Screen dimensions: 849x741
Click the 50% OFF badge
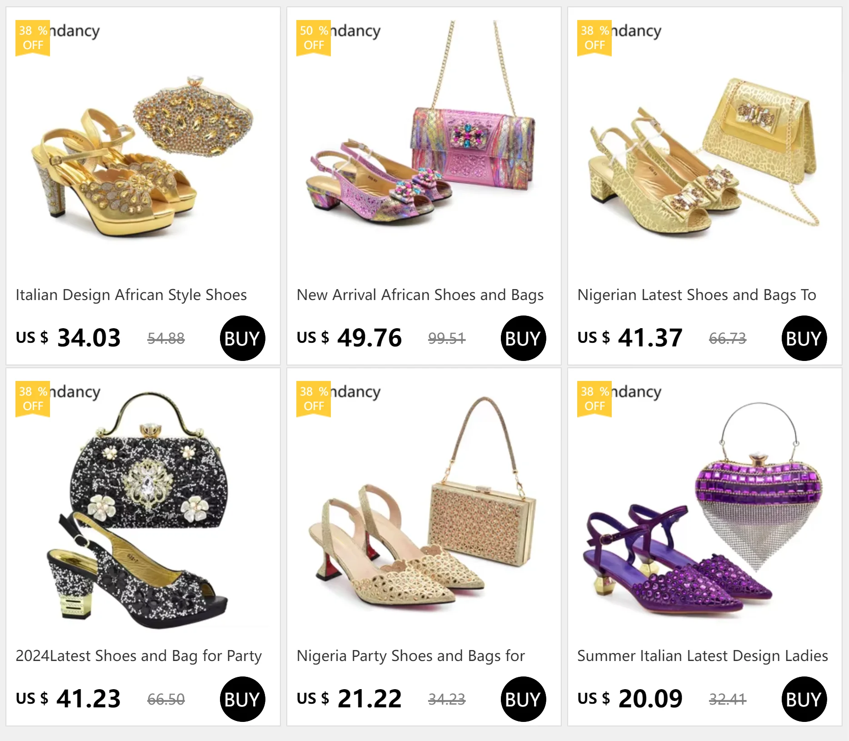[x=314, y=38]
